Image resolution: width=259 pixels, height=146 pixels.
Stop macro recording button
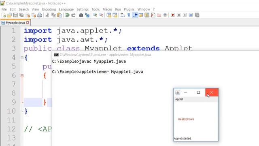click(178, 15)
